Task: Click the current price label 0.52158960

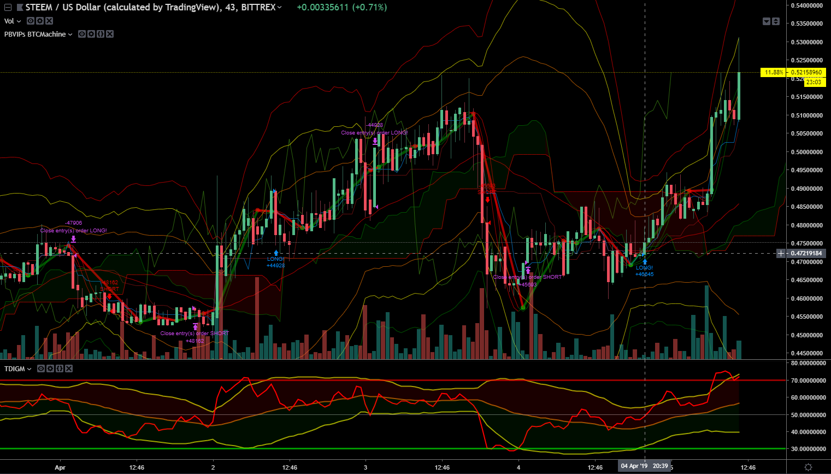Action: pyautogui.click(x=806, y=72)
